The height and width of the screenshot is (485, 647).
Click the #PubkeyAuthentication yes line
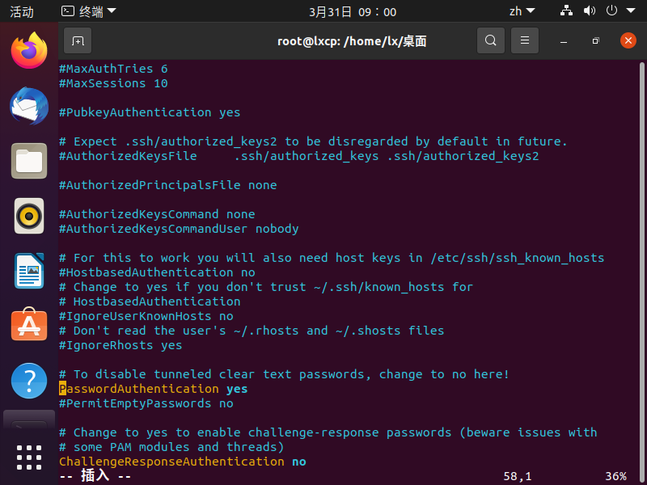click(150, 112)
